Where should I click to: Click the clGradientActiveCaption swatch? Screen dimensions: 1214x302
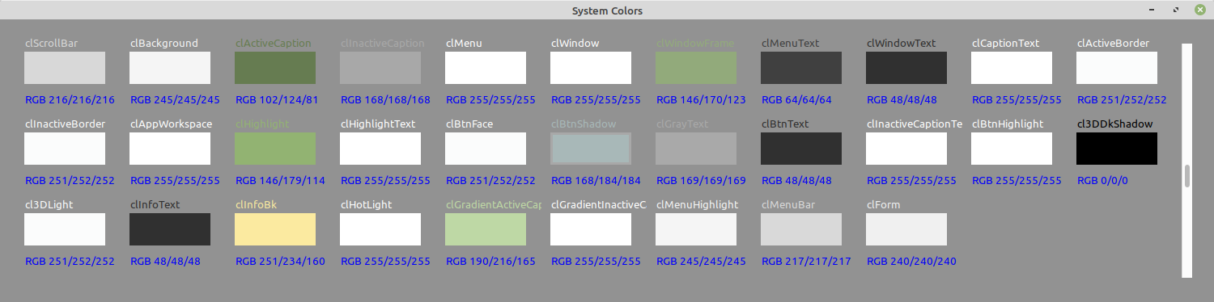tap(486, 229)
